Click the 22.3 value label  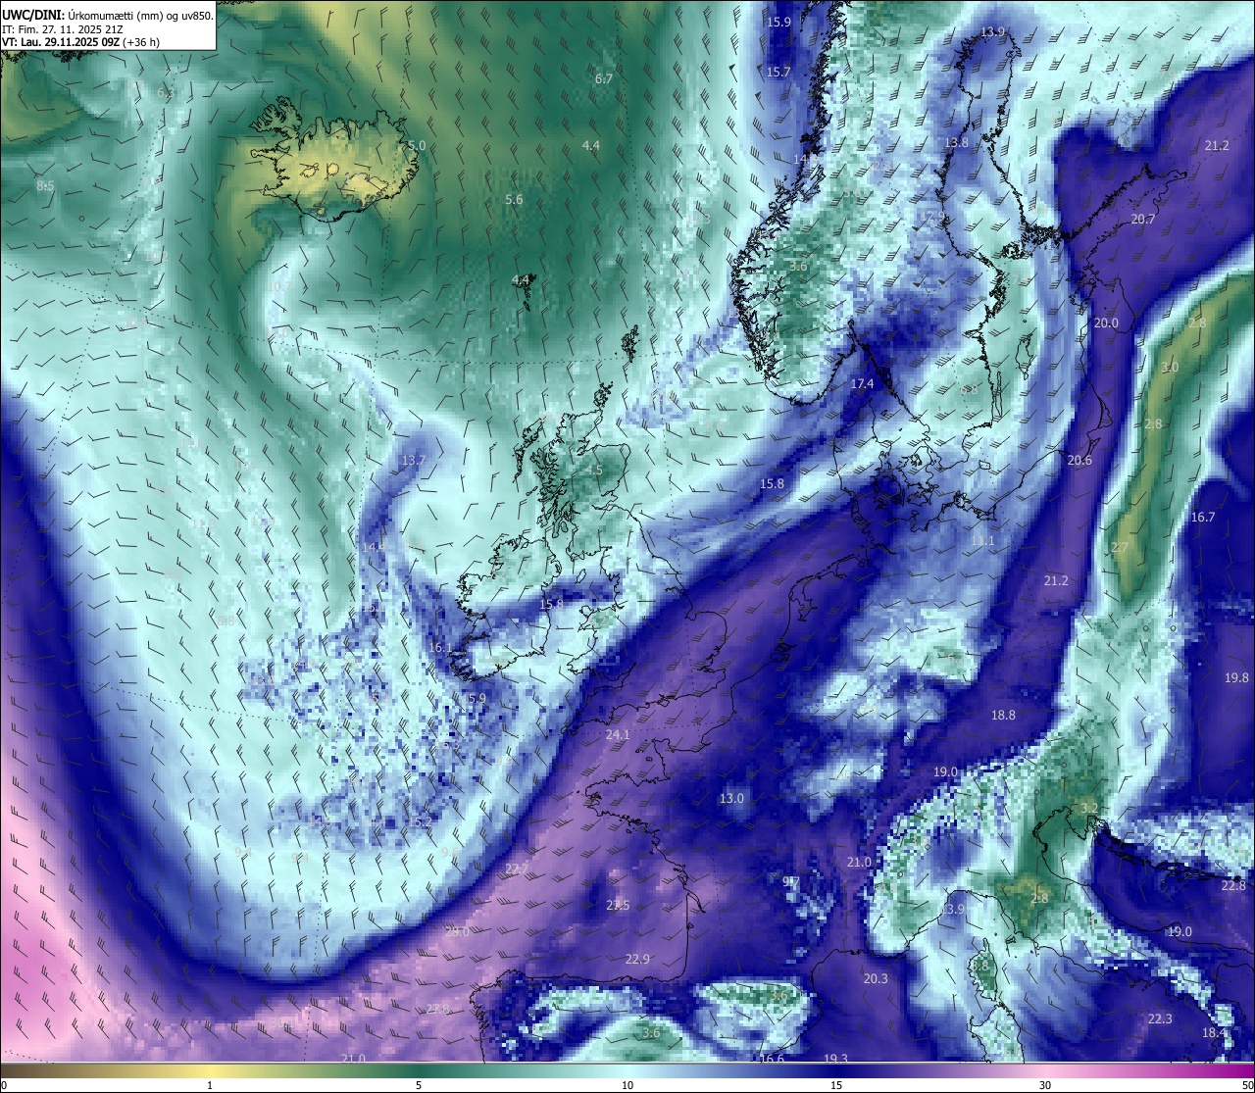pyautogui.click(x=1160, y=1018)
